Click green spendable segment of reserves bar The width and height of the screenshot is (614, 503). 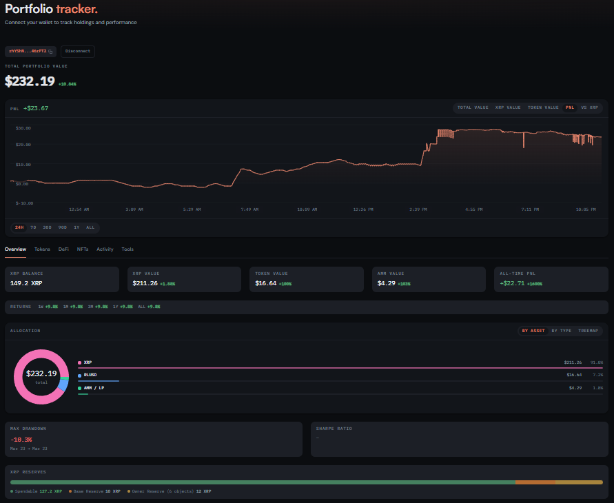pos(263,482)
